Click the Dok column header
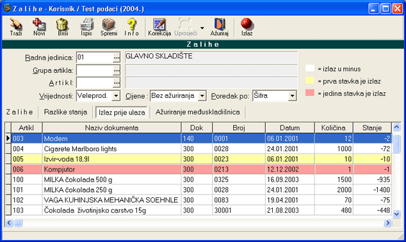 (x=197, y=128)
